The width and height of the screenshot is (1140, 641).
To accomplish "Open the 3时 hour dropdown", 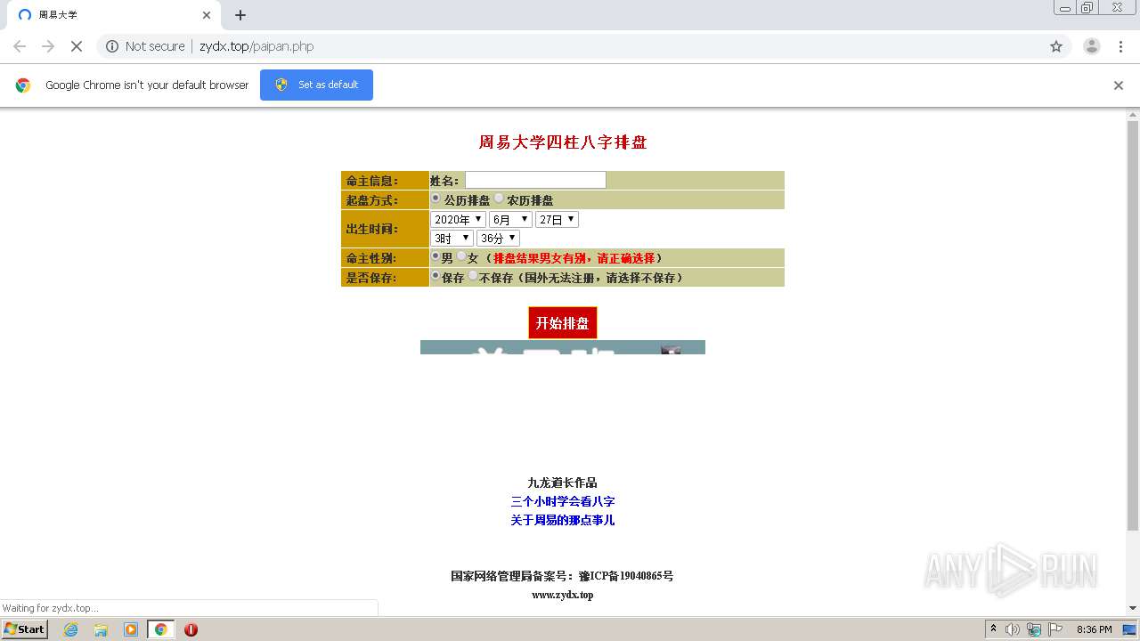I will click(452, 238).
